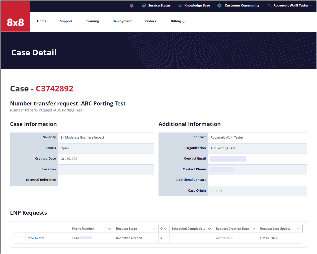This screenshot has width=317, height=254.
Task: Click Q column value 4
Action: coord(161,238)
